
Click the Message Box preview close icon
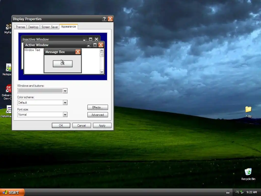coord(78,52)
